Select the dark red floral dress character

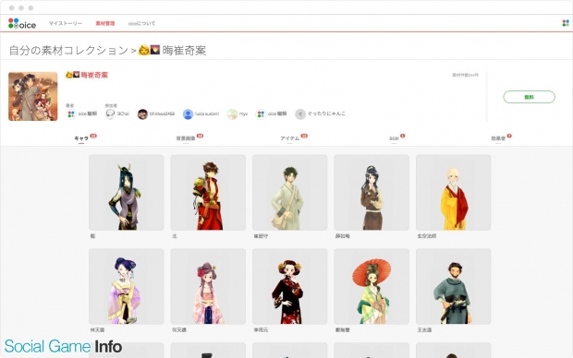point(290,286)
